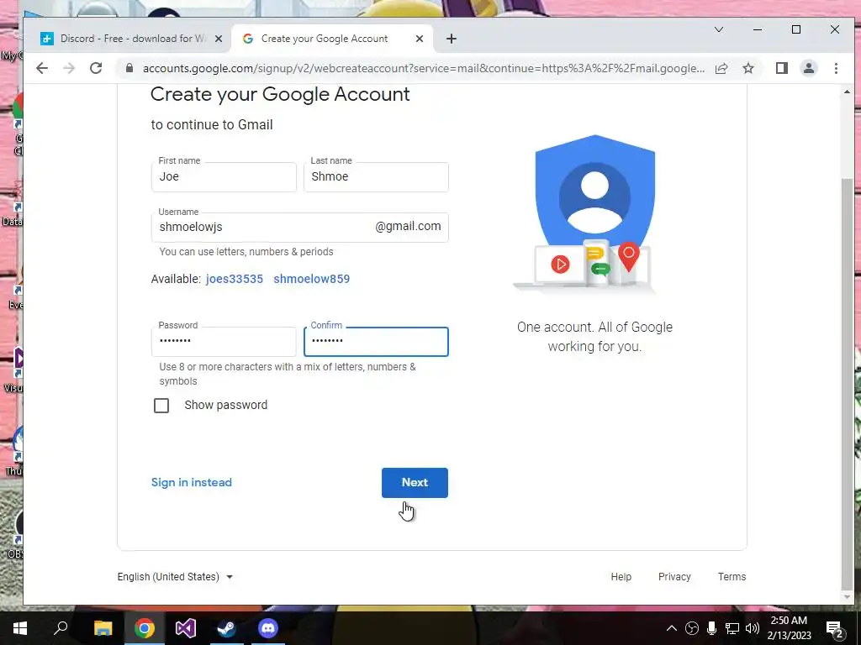Open network status tray icon

coord(732,628)
